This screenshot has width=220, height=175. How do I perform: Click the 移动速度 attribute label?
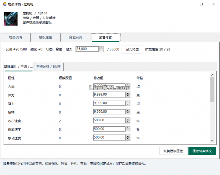[14, 138]
